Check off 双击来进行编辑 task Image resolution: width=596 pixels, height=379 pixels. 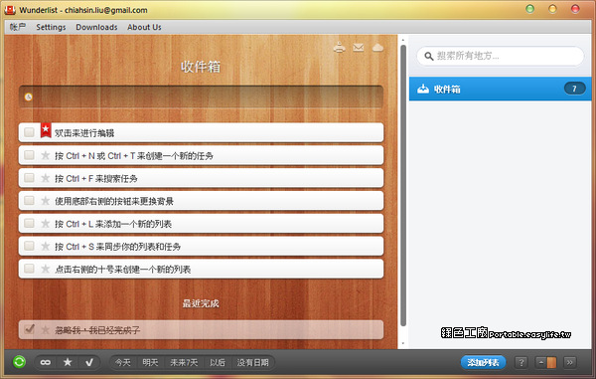click(x=29, y=132)
